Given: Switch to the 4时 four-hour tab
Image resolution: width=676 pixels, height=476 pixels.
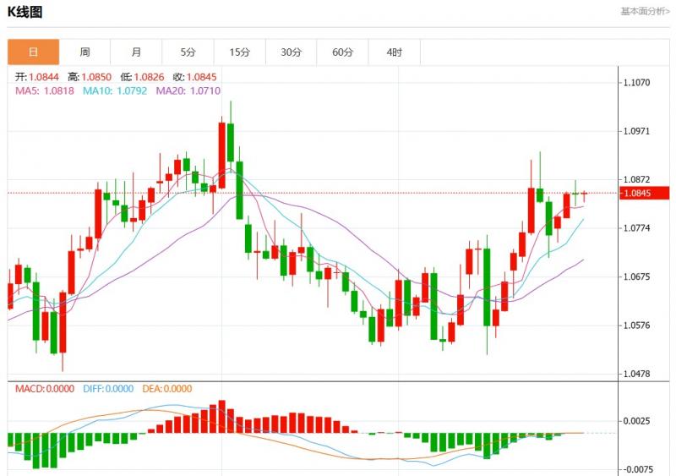Looking at the screenshot, I should click(395, 52).
